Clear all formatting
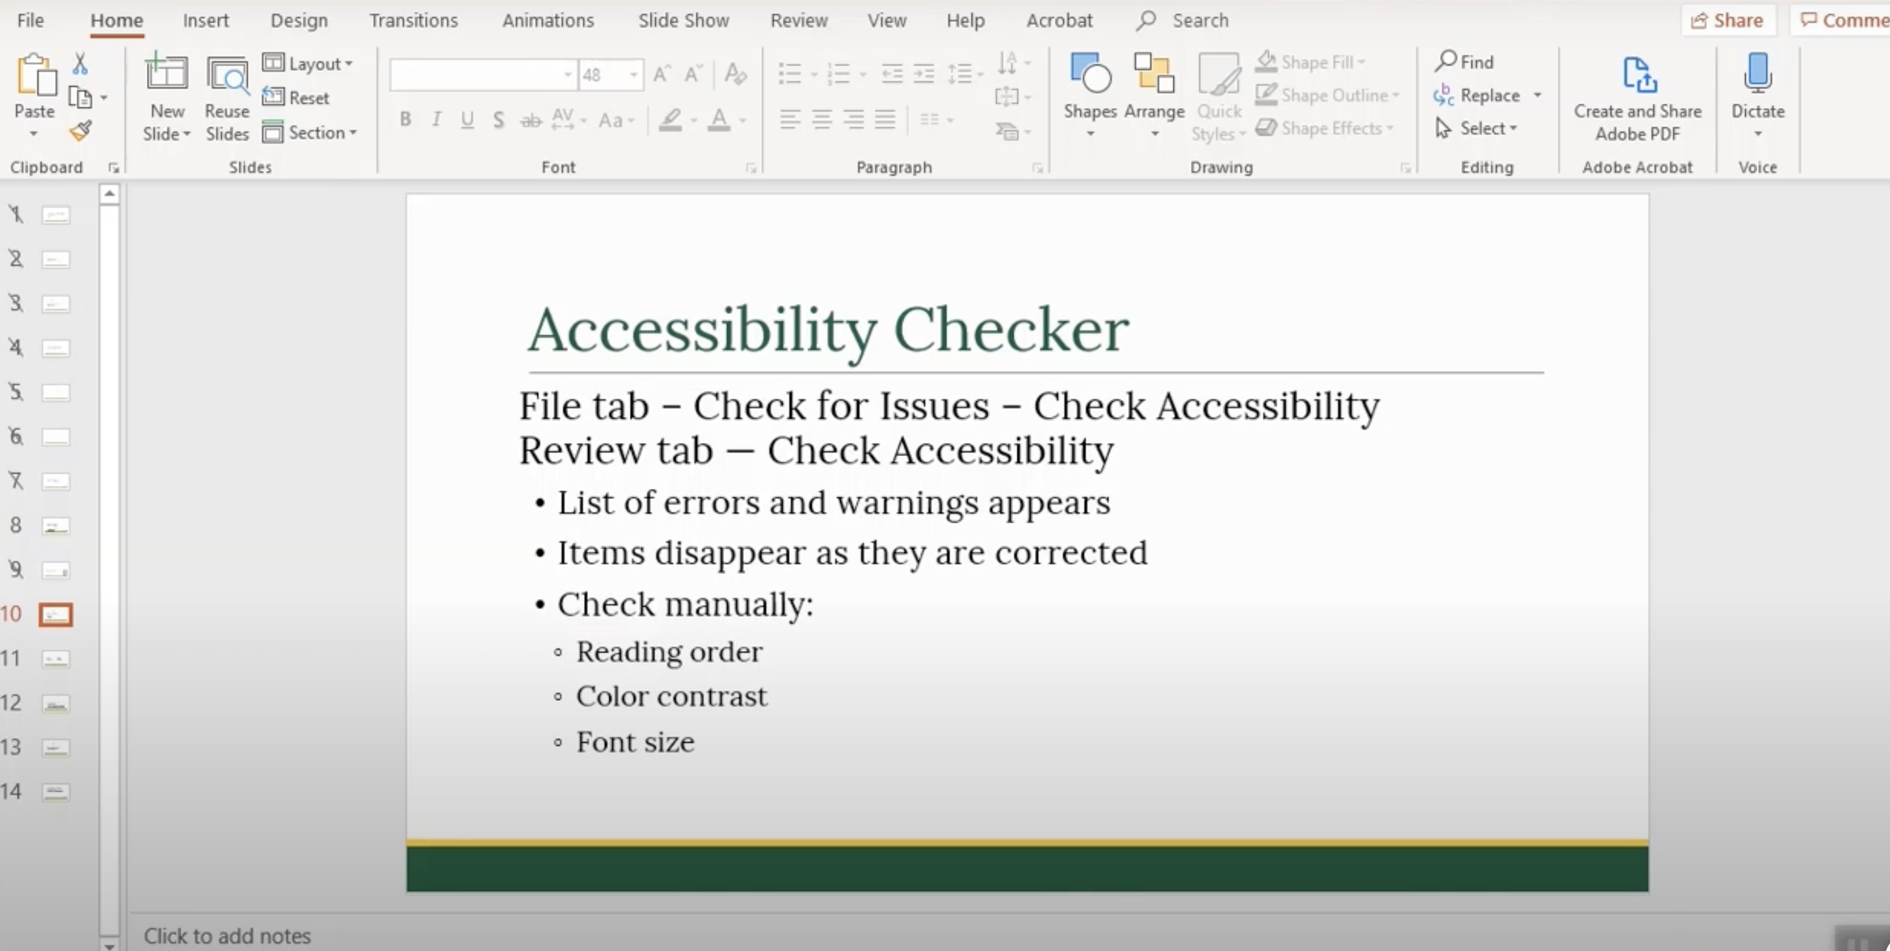 (734, 73)
